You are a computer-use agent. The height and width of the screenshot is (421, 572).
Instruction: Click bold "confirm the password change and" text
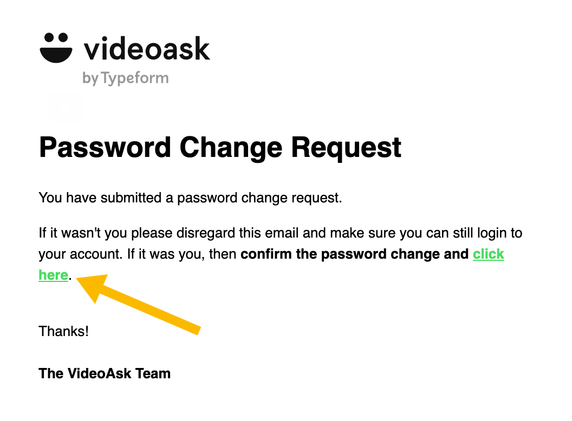355,254
